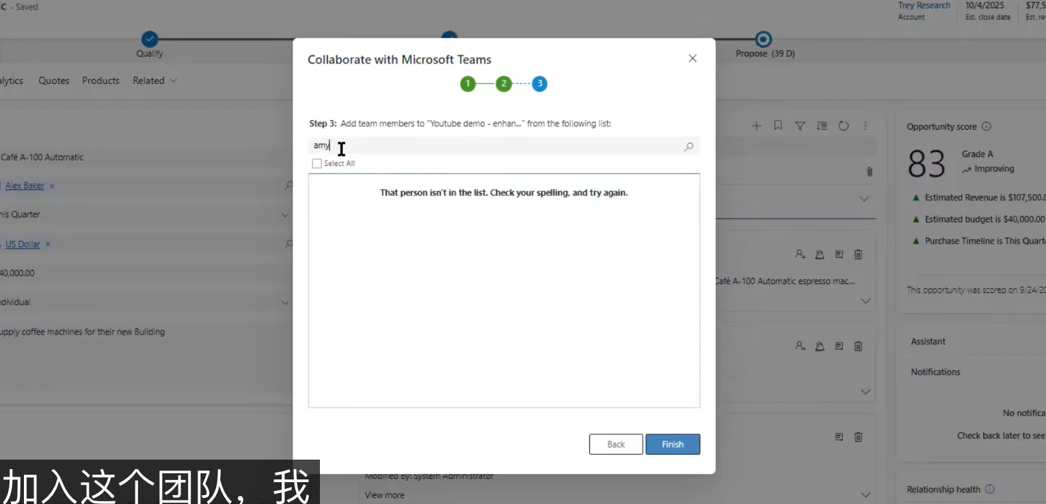
Task: Click the Back button
Action: pyautogui.click(x=616, y=444)
